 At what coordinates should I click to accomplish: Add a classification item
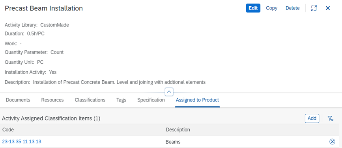[x=312, y=118]
